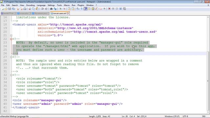Click the Zoom Out toolbar icon
The height and width of the screenshot is (118, 210).
point(64,9)
